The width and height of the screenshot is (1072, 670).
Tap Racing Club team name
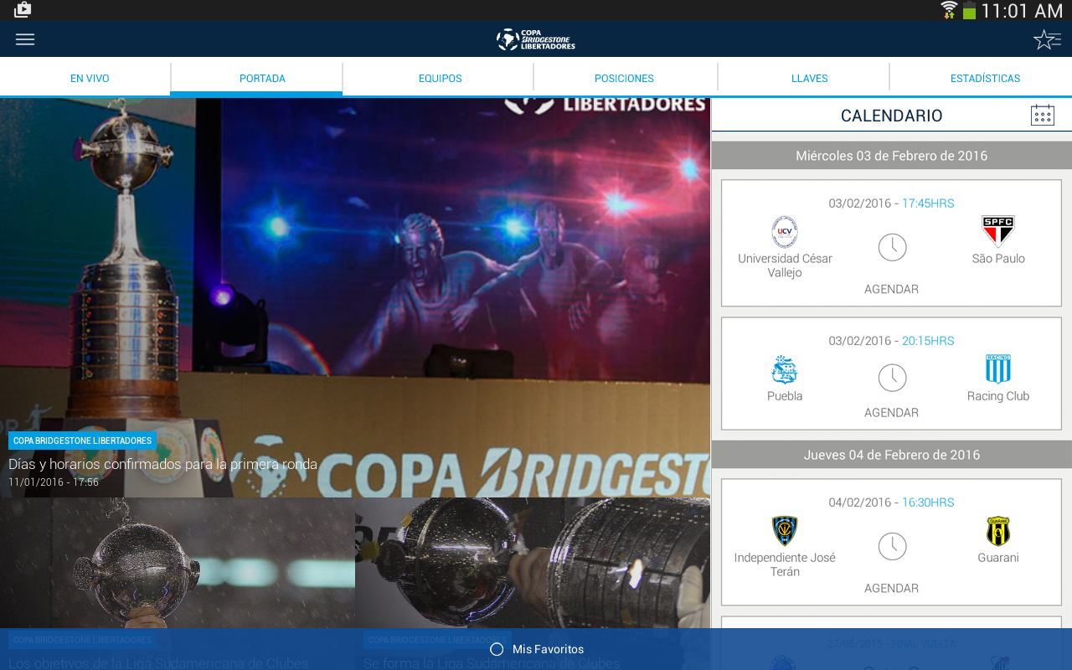click(998, 396)
